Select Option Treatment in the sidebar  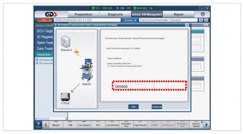tap(45, 43)
